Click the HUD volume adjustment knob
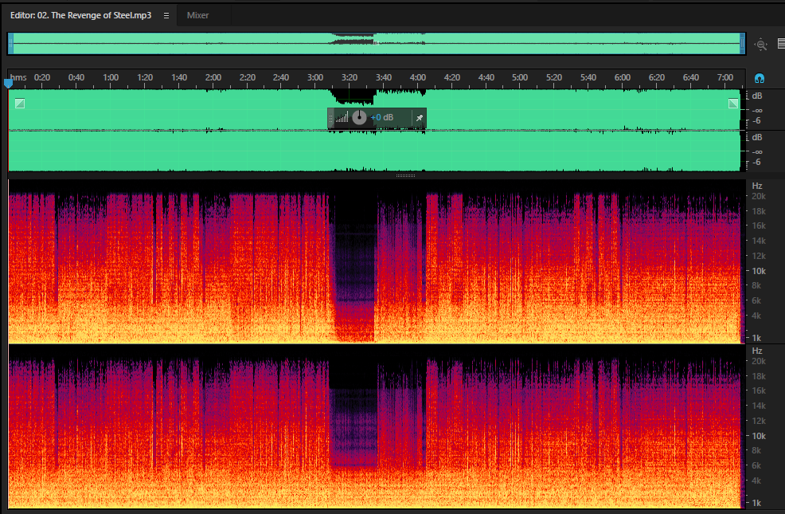The image size is (785, 514). [359, 118]
